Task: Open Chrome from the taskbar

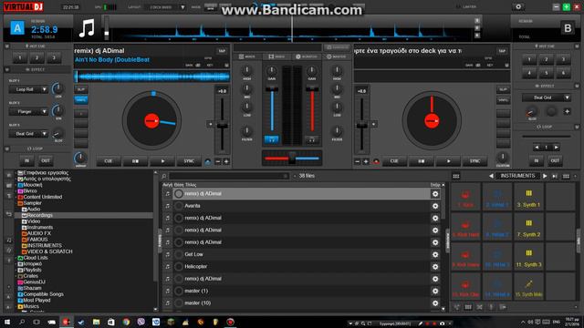Action: point(126,322)
